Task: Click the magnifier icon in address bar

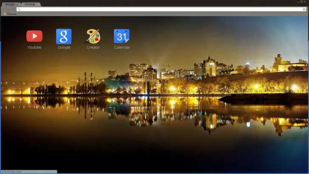Action: [x=19, y=9]
